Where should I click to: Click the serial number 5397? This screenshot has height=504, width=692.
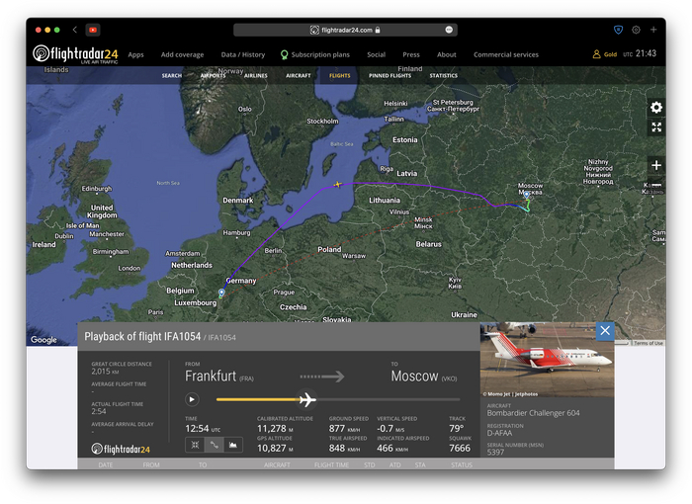pyautogui.click(x=495, y=453)
